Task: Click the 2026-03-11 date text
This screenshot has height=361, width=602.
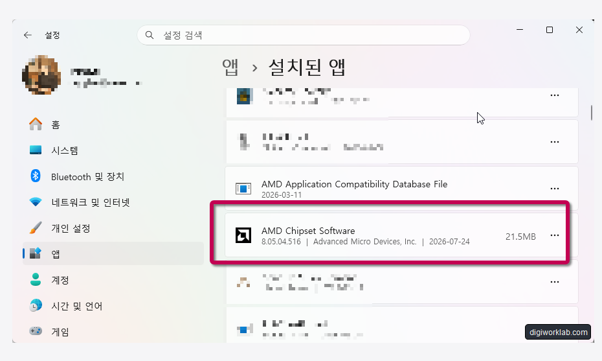Action: coord(282,195)
